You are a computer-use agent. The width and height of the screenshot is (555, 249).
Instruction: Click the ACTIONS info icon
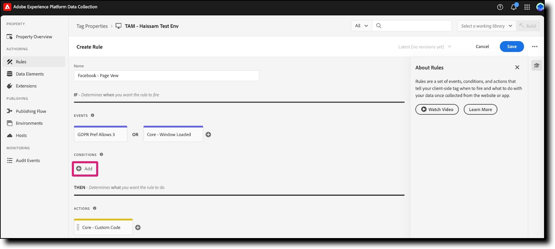point(95,208)
